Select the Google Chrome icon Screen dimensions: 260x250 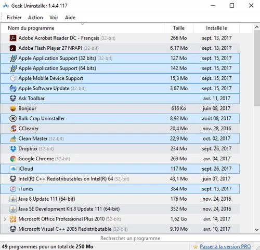13,159
